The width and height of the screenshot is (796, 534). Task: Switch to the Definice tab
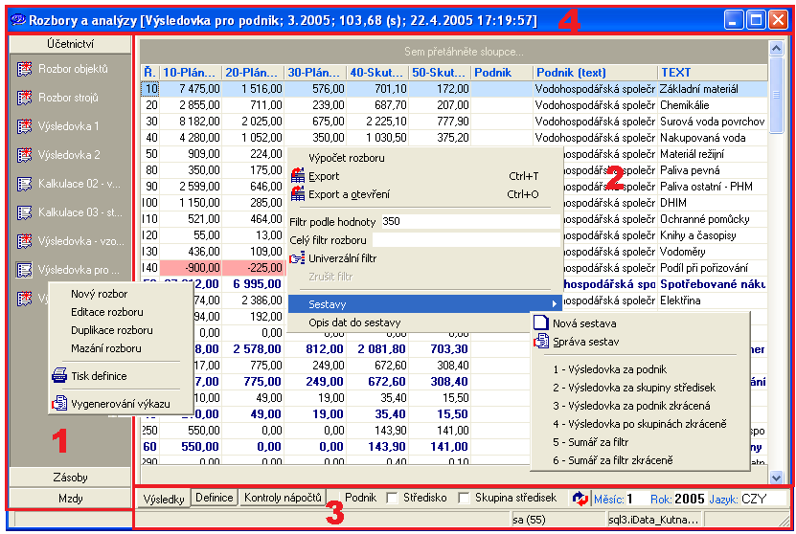tap(214, 498)
